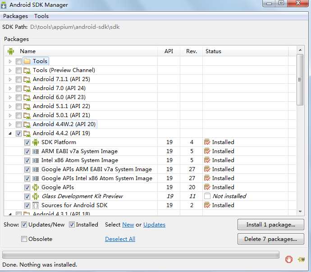Click the Delete 7 packages button
The width and height of the screenshot is (311, 272).
(x=271, y=239)
